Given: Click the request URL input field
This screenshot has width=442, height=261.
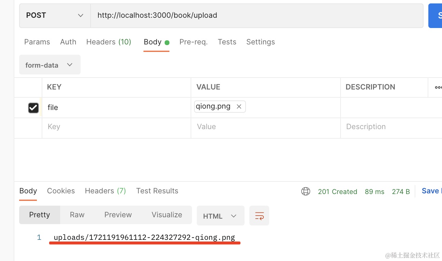Looking at the screenshot, I should [256, 15].
